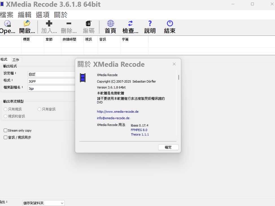Enable the Stream only copy checkbox

pyautogui.click(x=6, y=130)
